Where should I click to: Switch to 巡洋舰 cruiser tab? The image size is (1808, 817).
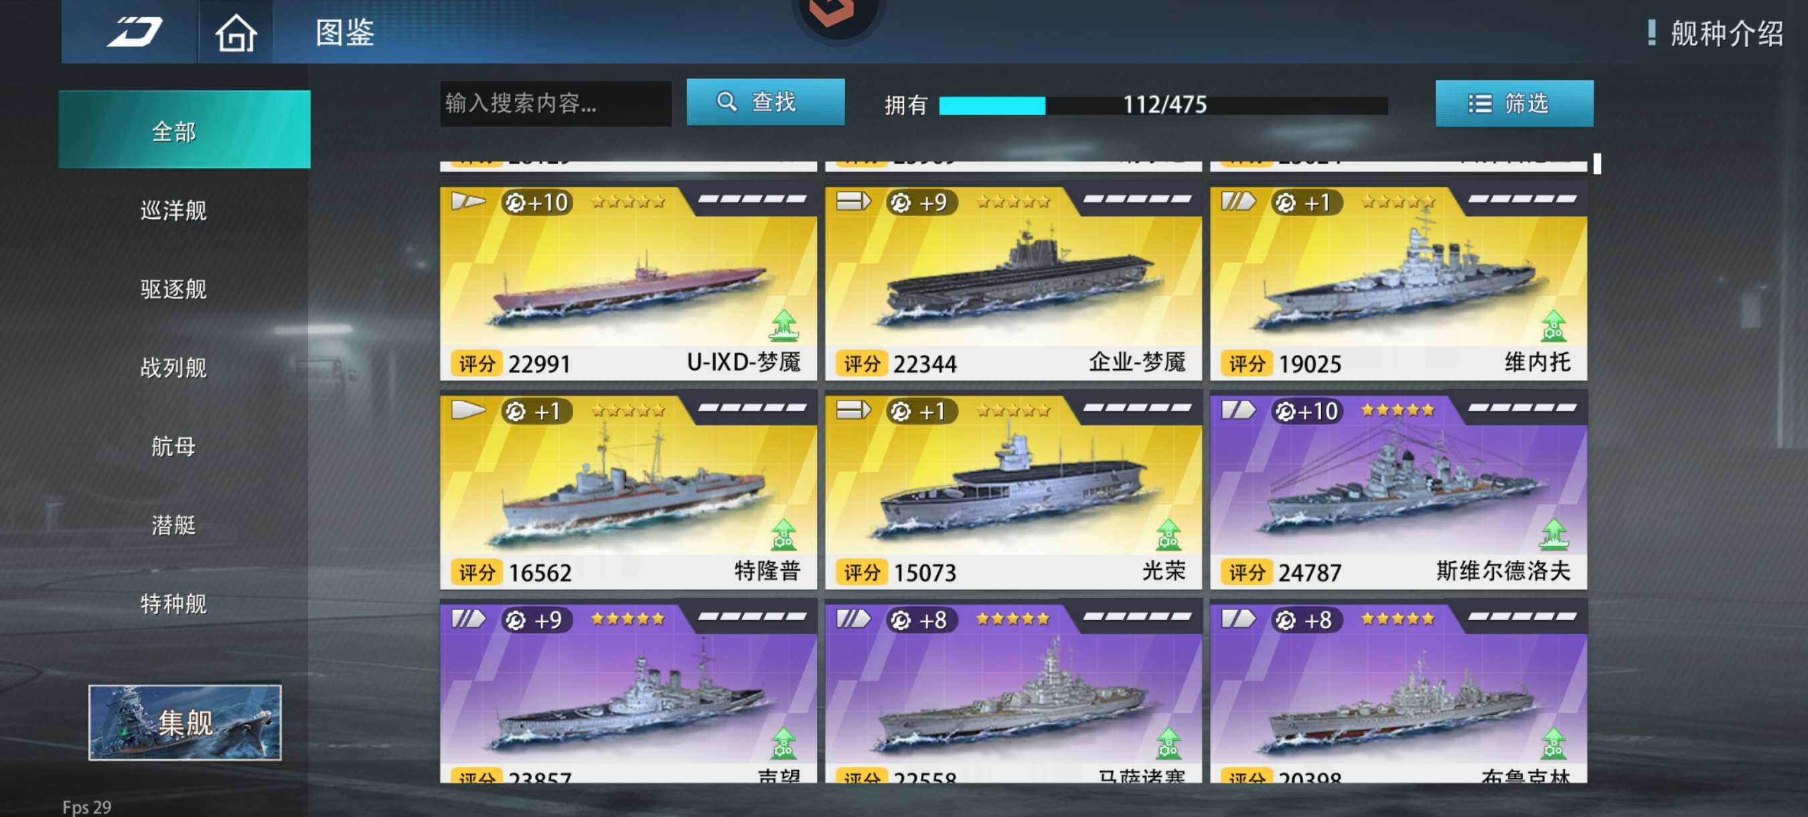point(173,210)
